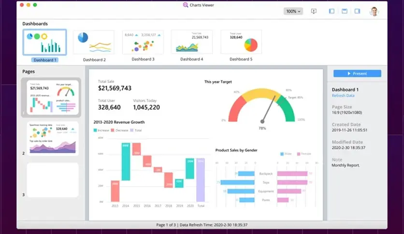Click the Refresh Data link
This screenshot has width=404, height=234.
tap(343, 96)
